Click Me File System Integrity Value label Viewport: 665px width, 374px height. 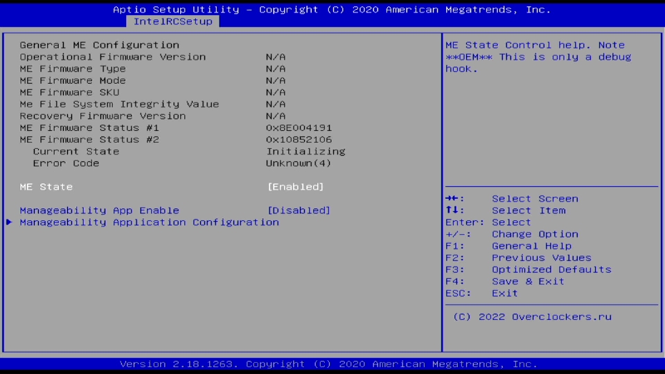[119, 105]
